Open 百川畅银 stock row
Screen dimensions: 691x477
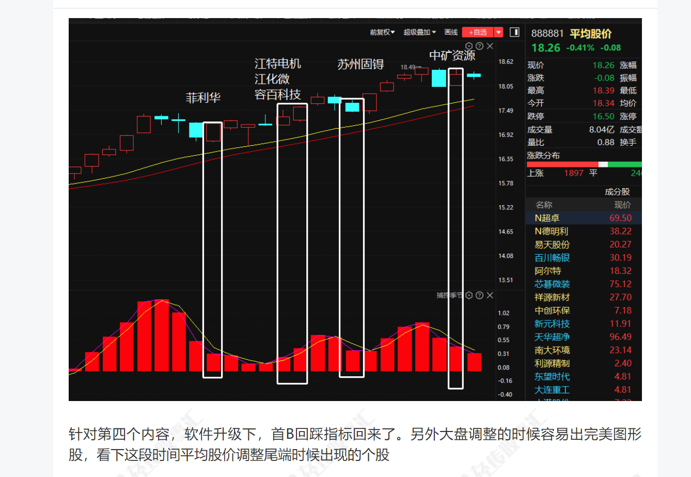(584, 257)
